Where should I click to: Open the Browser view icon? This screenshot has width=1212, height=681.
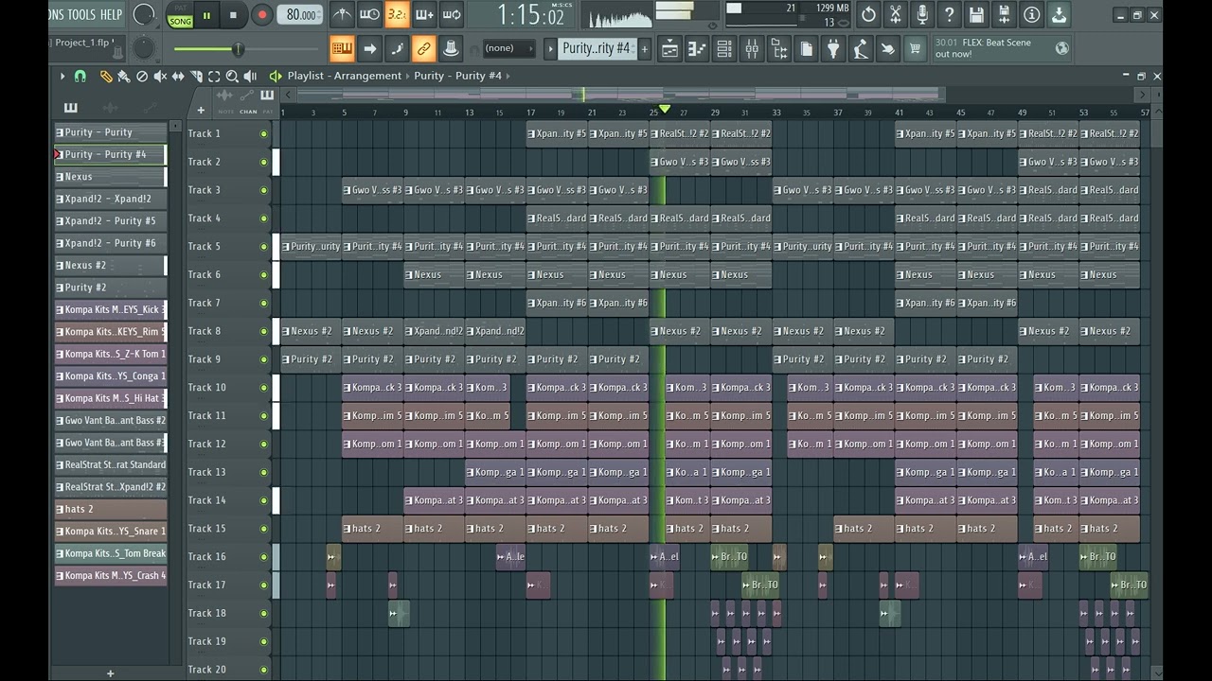click(779, 49)
